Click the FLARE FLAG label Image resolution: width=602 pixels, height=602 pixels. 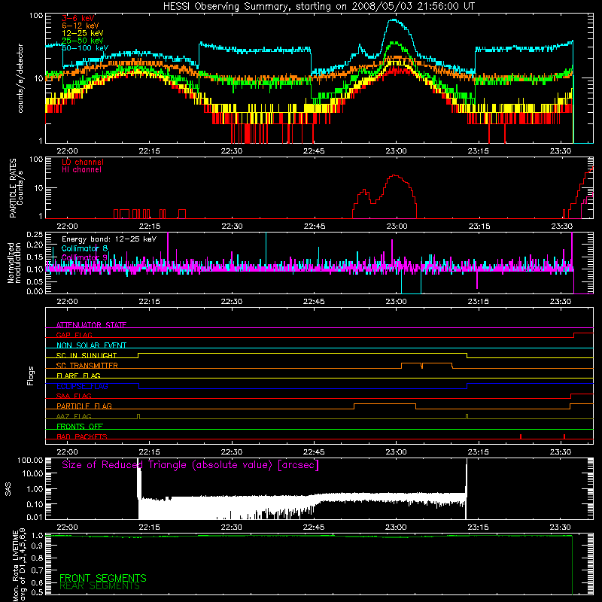point(78,375)
